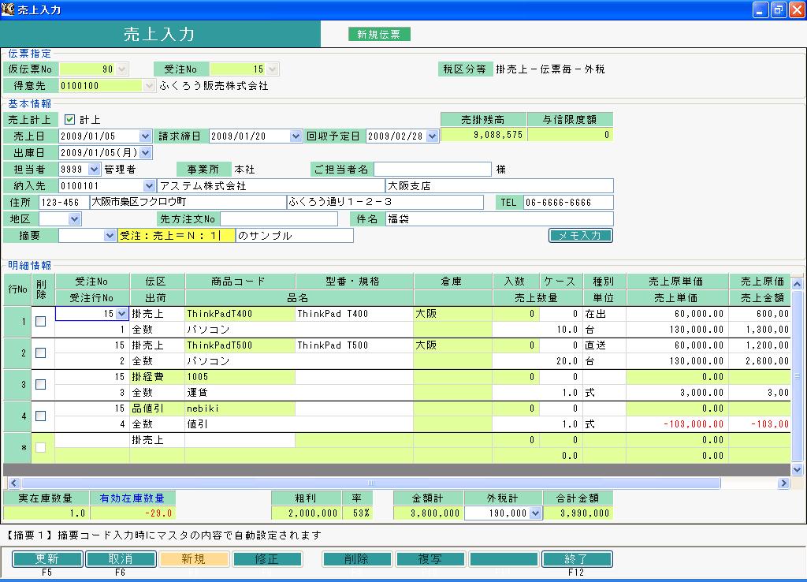Click right arrow of horizontal scrollbar
The height and width of the screenshot is (582, 807).
[783, 483]
